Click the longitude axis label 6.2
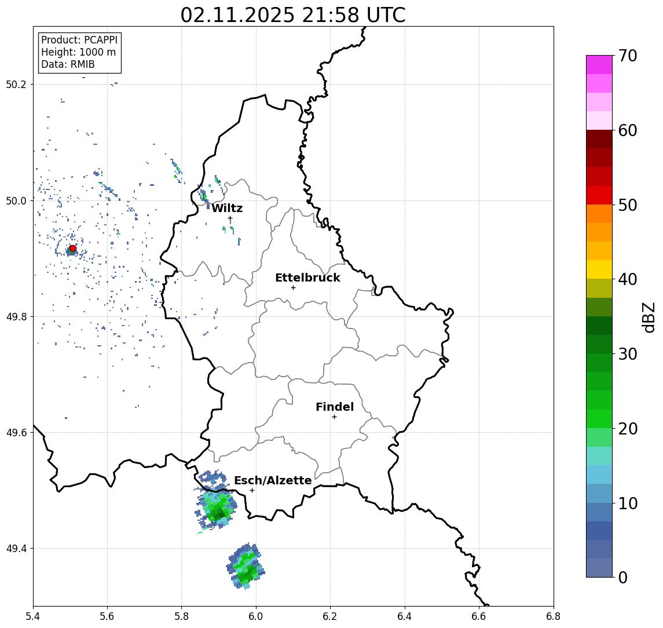663x628 pixels. pos(330,616)
